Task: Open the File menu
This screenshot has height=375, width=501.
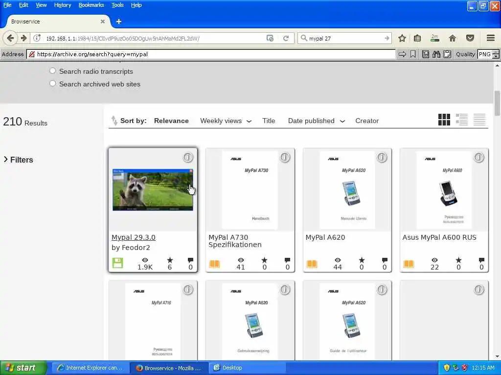Action: click(7, 5)
